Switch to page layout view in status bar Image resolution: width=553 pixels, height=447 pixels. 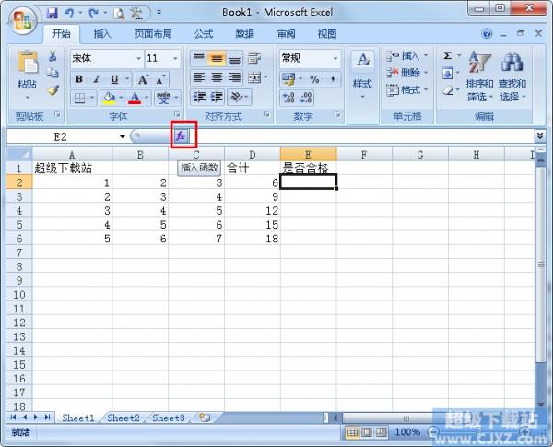click(367, 432)
